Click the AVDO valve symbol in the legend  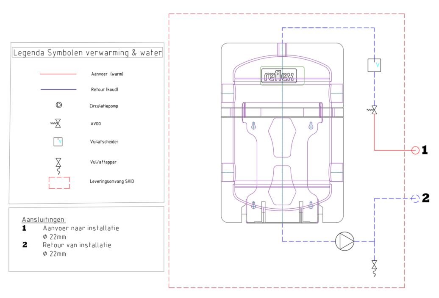tap(56, 123)
